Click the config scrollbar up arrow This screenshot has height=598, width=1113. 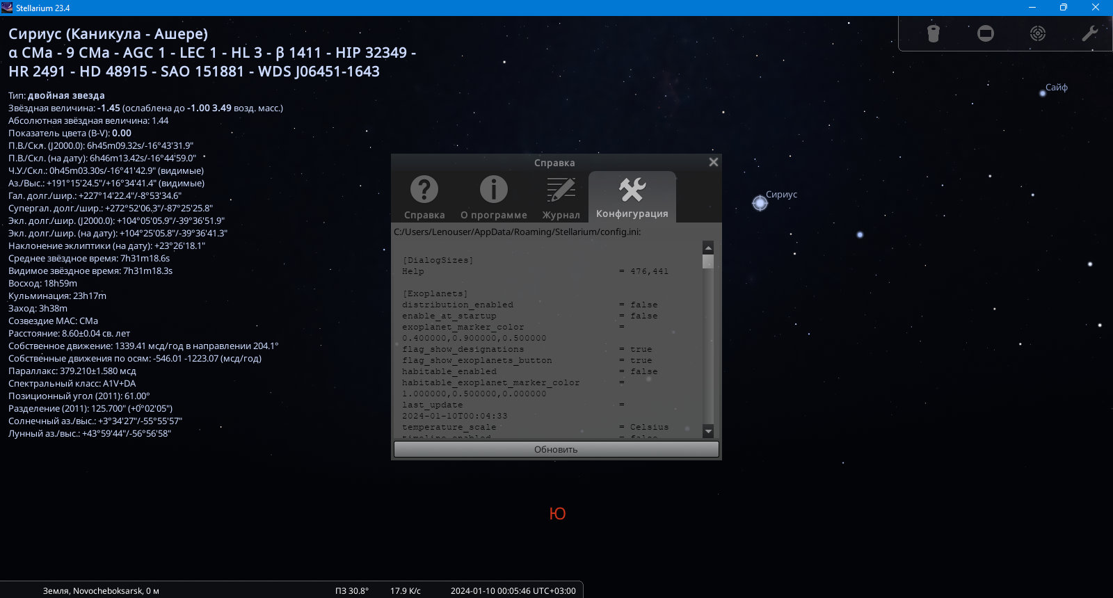coord(708,248)
